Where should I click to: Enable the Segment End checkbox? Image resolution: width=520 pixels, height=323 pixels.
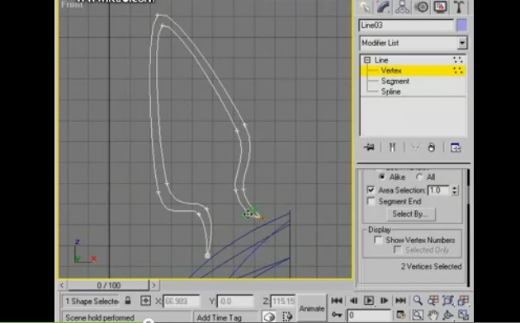[x=371, y=201]
